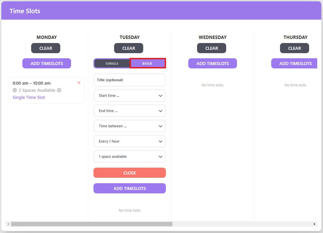Click the Title (optional) input field
The image size is (323, 233).
click(x=130, y=80)
